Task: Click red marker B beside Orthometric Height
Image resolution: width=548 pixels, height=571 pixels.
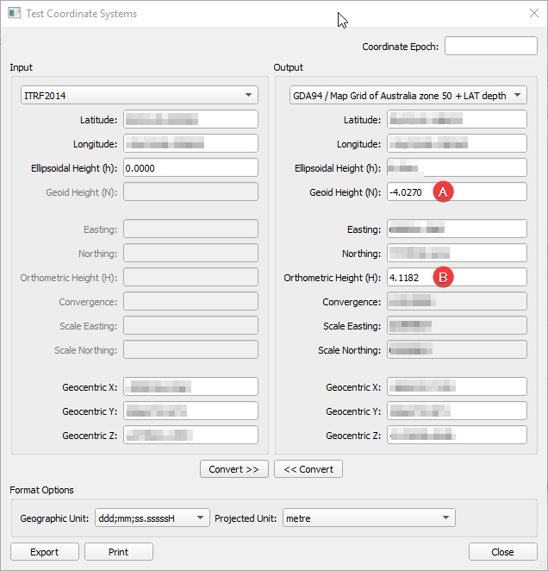Action: click(x=443, y=278)
